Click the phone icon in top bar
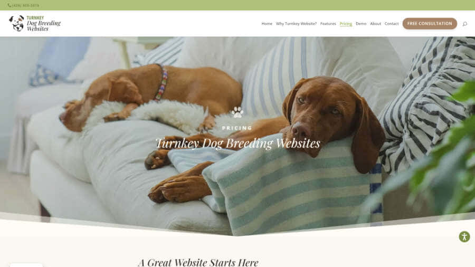Screen dimensions: 475x267 point(9,5)
